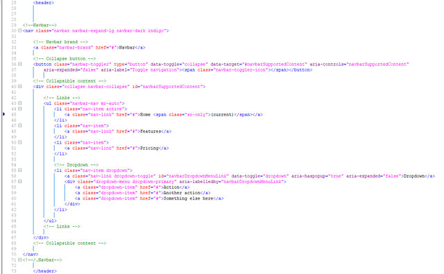Click the aria-controls "navbarSupportedContent" value on line 36
444x274 pixels.
377,65
